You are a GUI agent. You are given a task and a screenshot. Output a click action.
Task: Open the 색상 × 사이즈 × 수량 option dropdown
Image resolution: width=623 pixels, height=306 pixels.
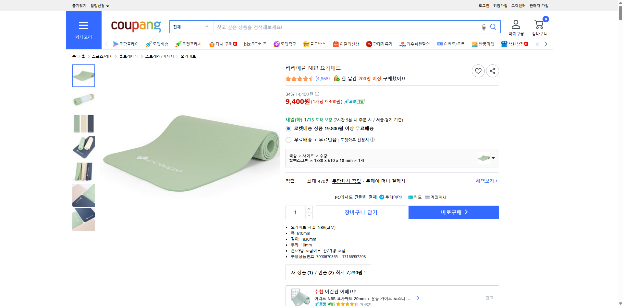click(x=493, y=158)
